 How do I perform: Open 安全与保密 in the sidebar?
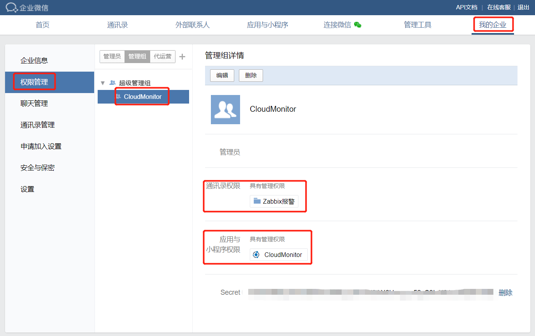49,168
